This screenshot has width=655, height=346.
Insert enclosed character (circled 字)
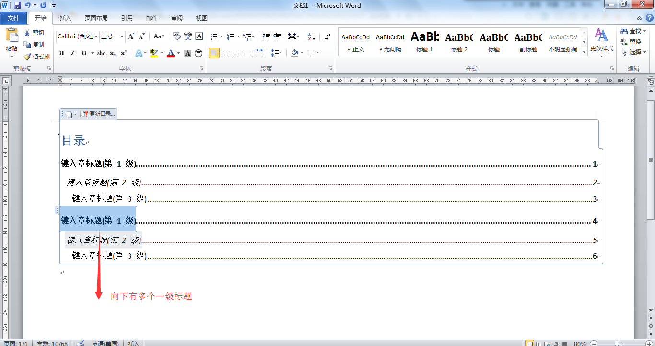click(199, 53)
